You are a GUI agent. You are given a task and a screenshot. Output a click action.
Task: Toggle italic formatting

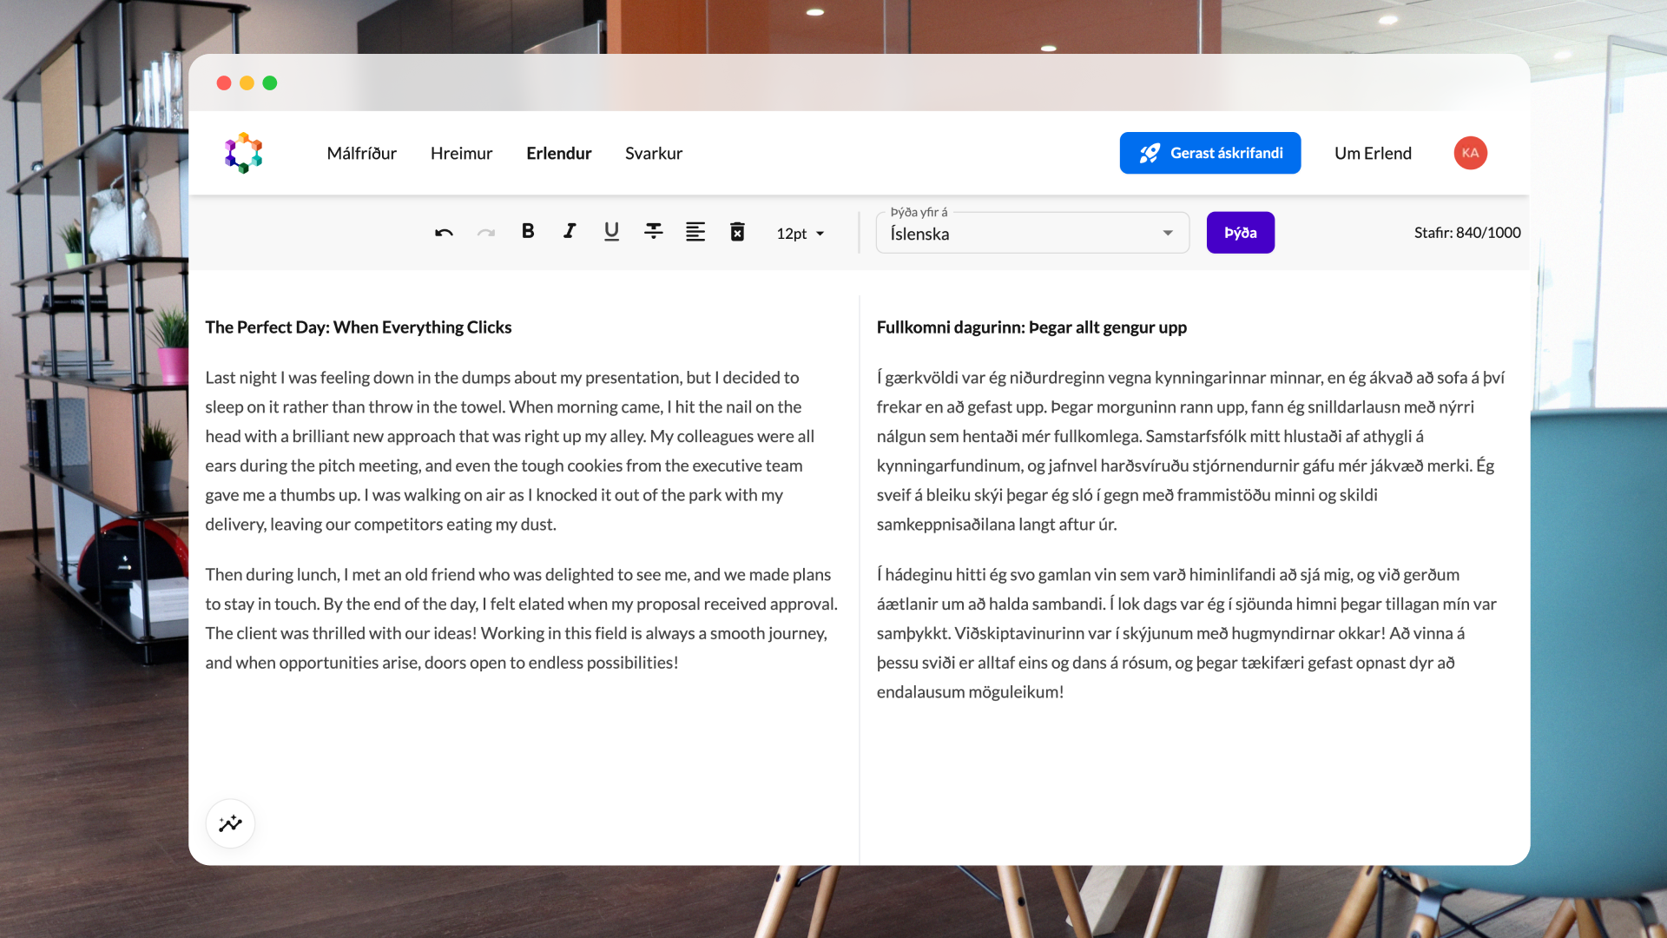point(570,231)
